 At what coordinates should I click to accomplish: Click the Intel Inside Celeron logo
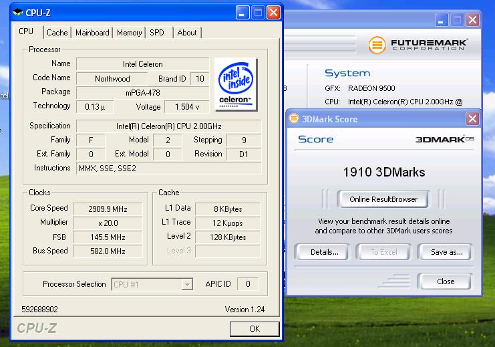[236, 84]
